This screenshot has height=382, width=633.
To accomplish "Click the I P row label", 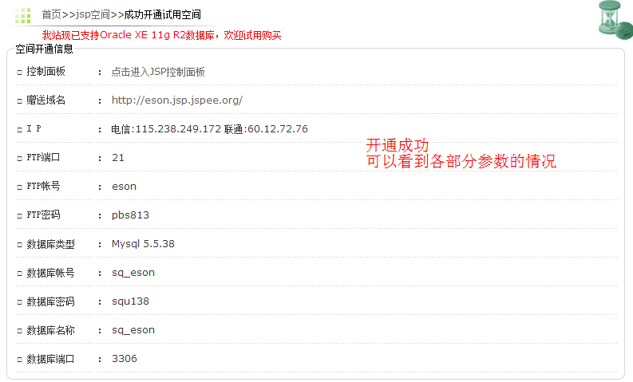I will 34,128.
